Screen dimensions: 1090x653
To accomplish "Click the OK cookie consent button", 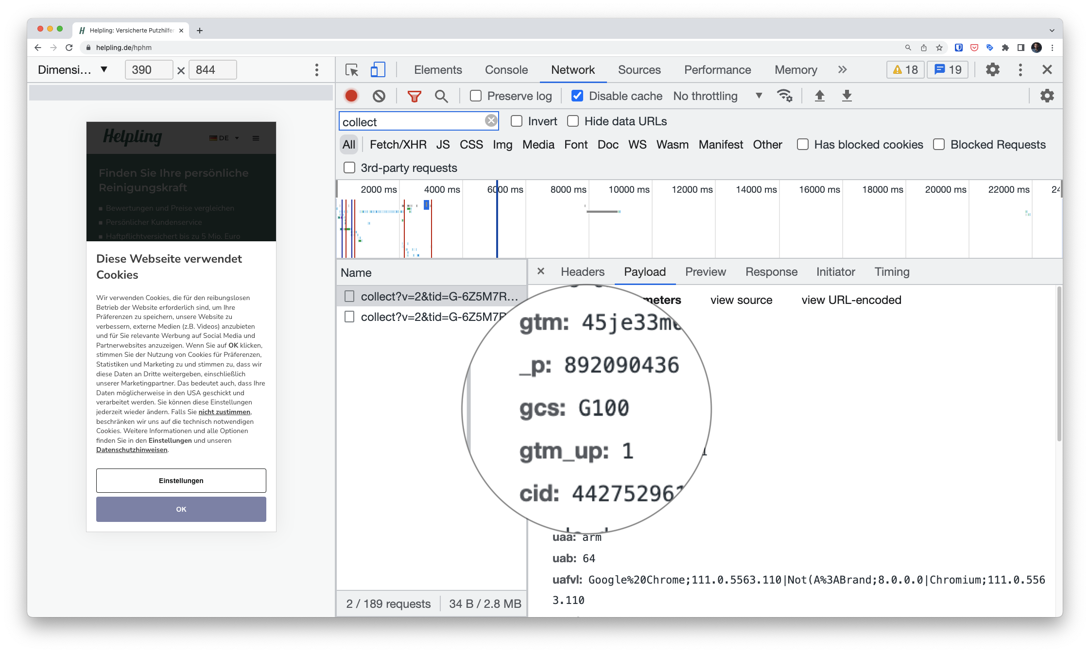I will pyautogui.click(x=181, y=509).
